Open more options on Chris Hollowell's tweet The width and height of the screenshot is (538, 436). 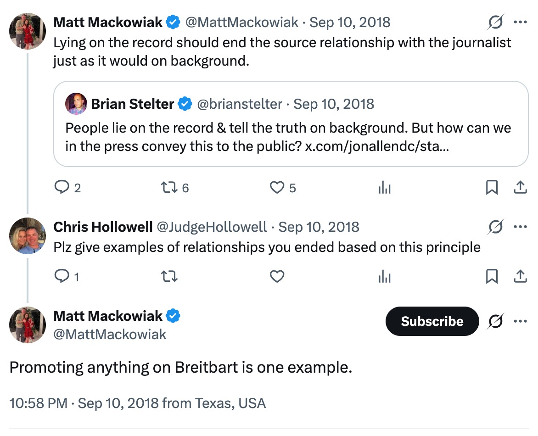(520, 227)
